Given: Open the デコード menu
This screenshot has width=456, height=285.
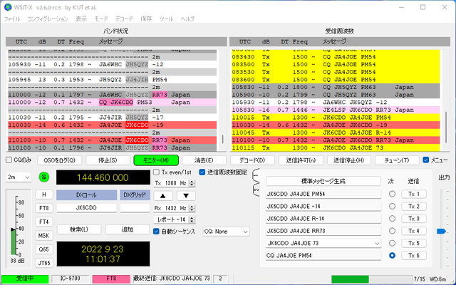Looking at the screenshot, I should pos(124,19).
